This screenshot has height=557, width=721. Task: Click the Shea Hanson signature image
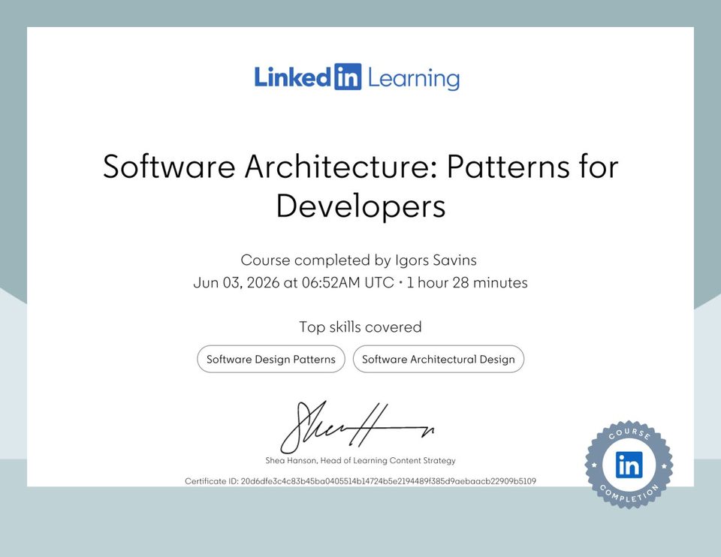pyautogui.click(x=357, y=427)
